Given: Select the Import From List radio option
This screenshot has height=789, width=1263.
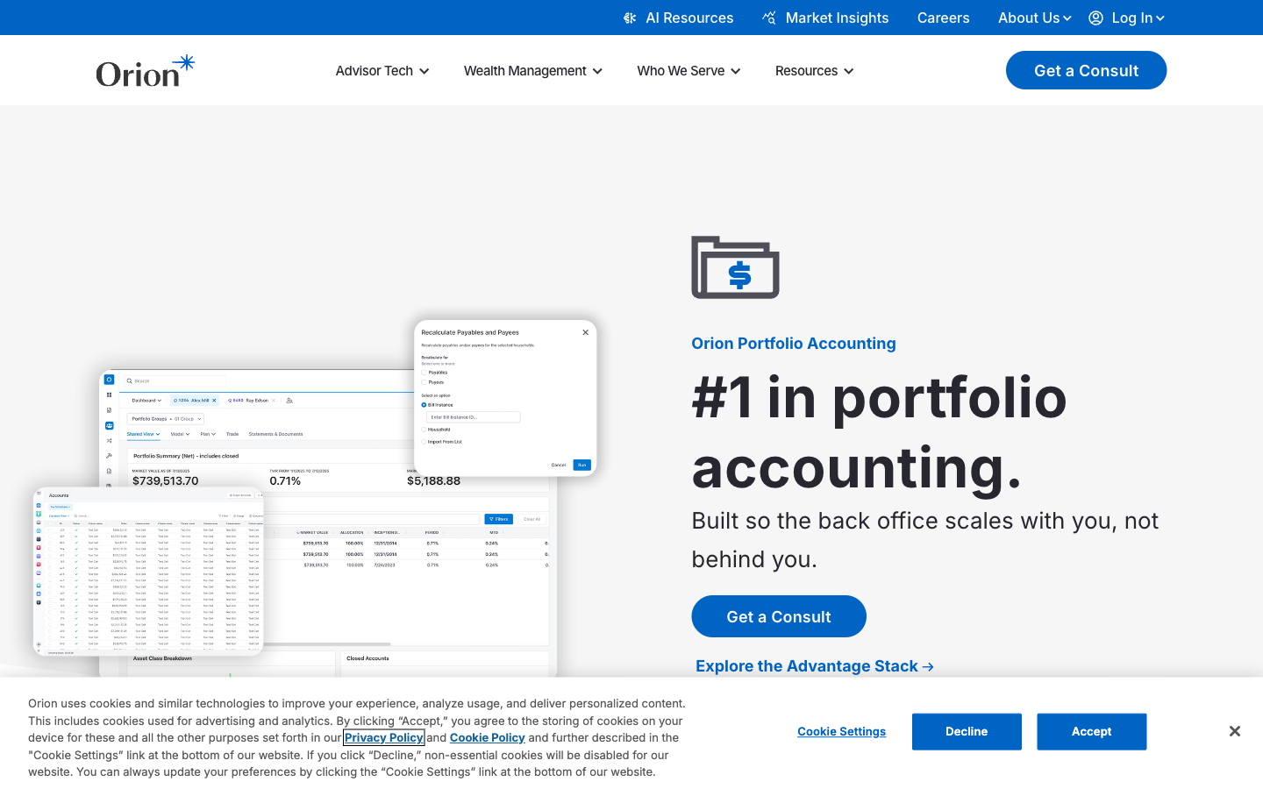Looking at the screenshot, I should pyautogui.click(x=424, y=442).
